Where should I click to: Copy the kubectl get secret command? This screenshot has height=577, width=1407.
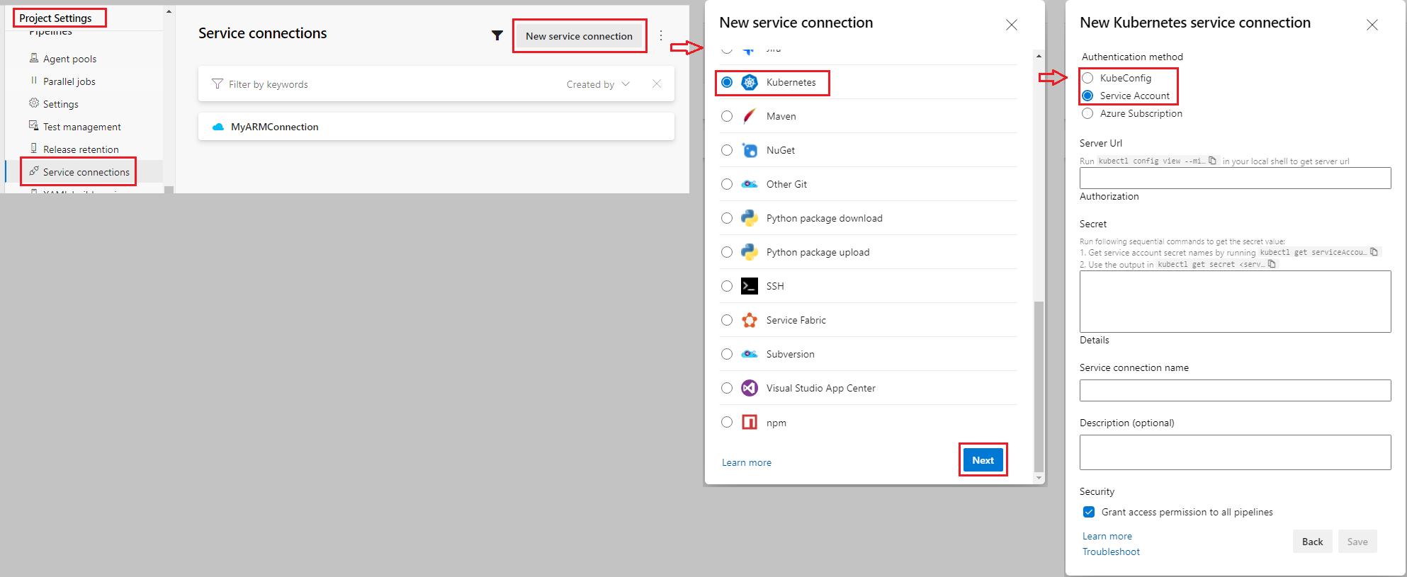1272,264
